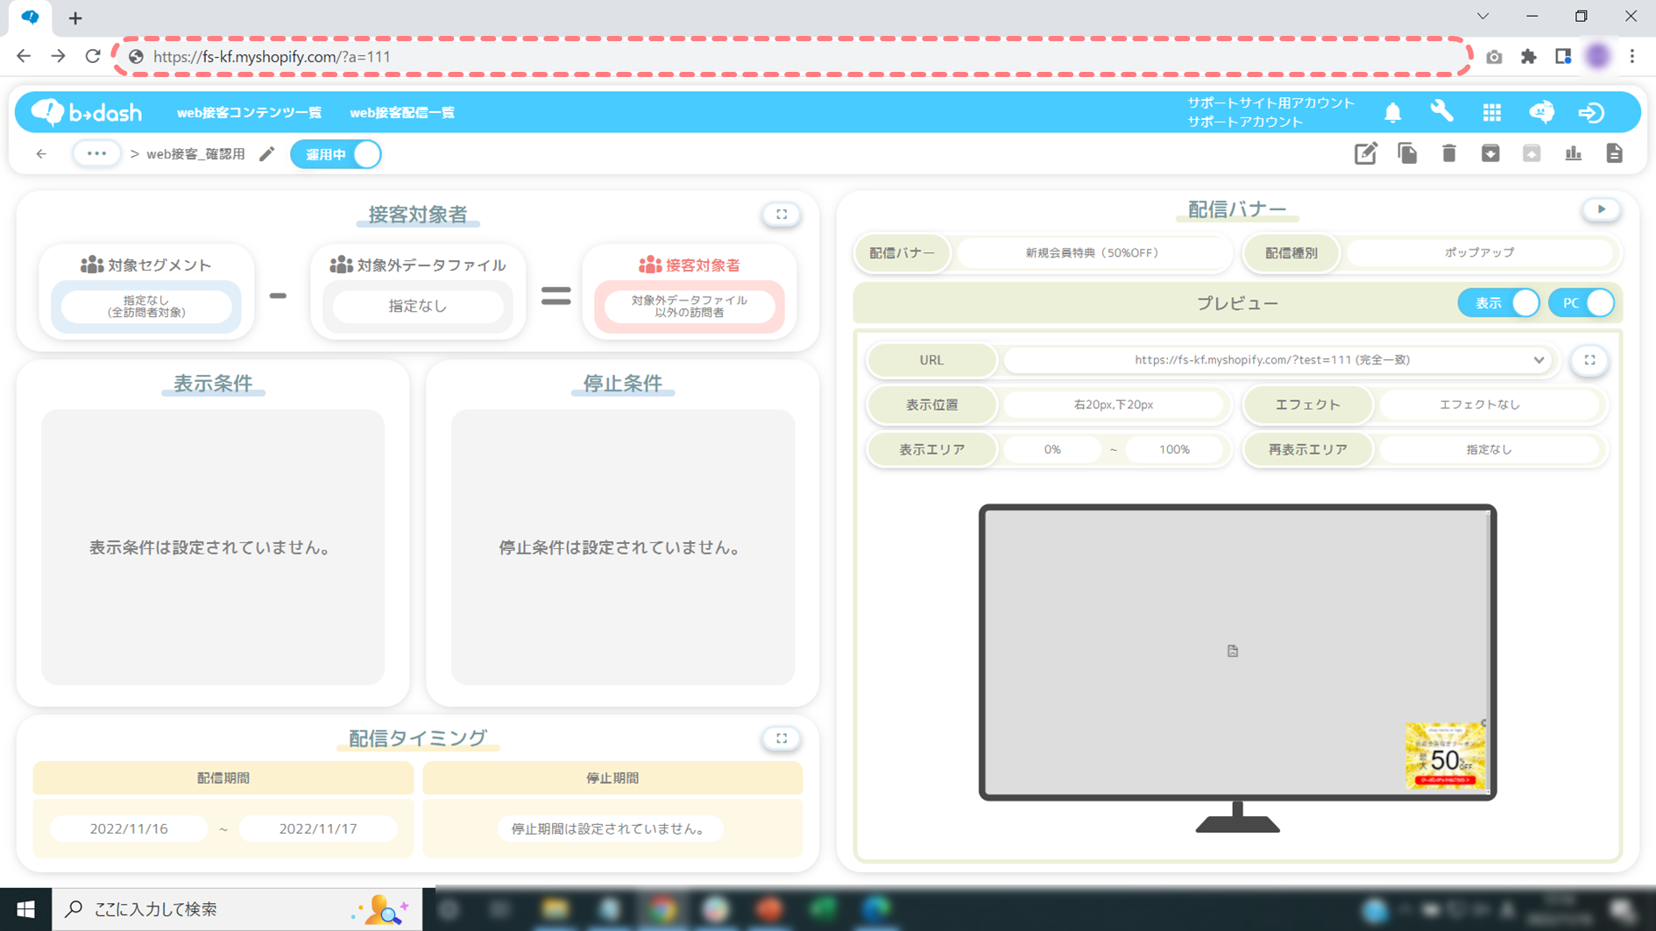Click 停止期間は設定されていません text

610,829
